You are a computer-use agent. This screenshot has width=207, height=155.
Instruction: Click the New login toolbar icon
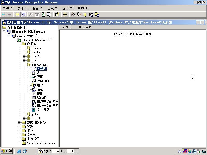coord(91,14)
